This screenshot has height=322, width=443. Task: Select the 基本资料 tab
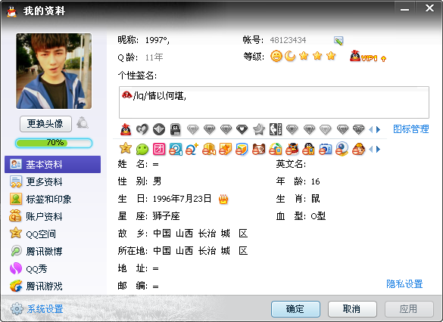point(52,164)
